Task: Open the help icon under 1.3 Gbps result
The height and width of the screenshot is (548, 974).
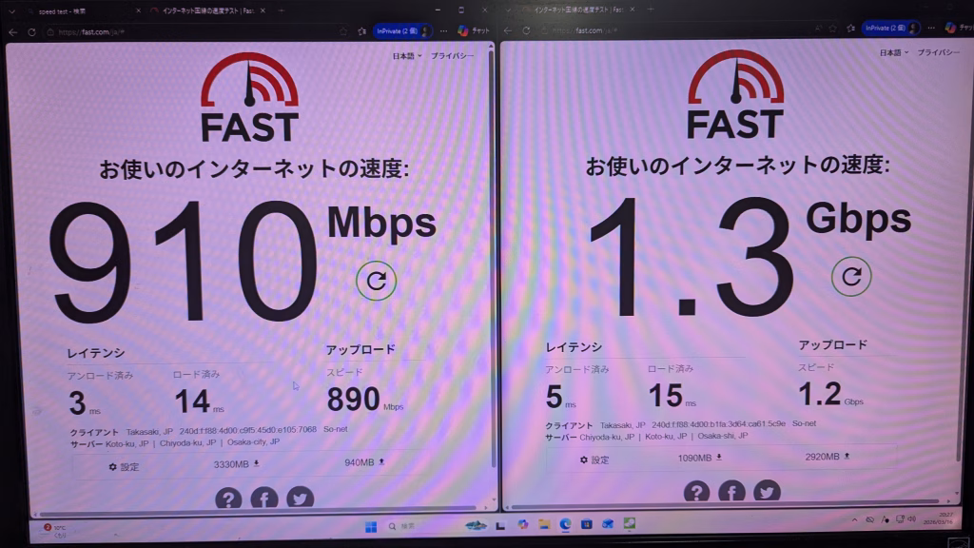Action: [x=696, y=492]
